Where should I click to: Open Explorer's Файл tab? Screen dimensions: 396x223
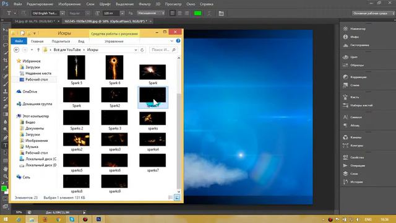click(19, 41)
